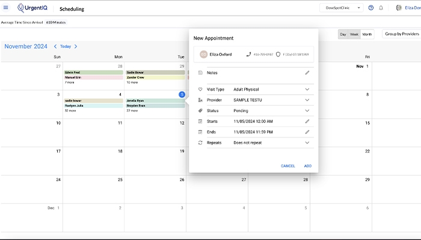421x240 pixels.
Task: Expand the Visit Type dropdown arrow
Action: 307,89
